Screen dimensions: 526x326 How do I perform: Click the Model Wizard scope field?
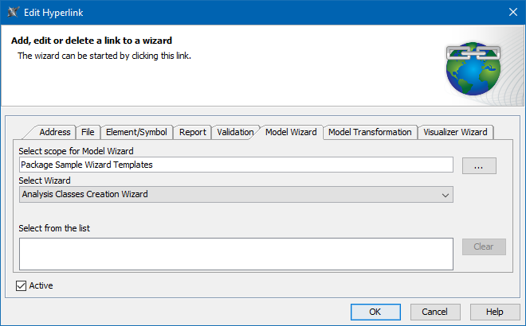[x=236, y=165]
